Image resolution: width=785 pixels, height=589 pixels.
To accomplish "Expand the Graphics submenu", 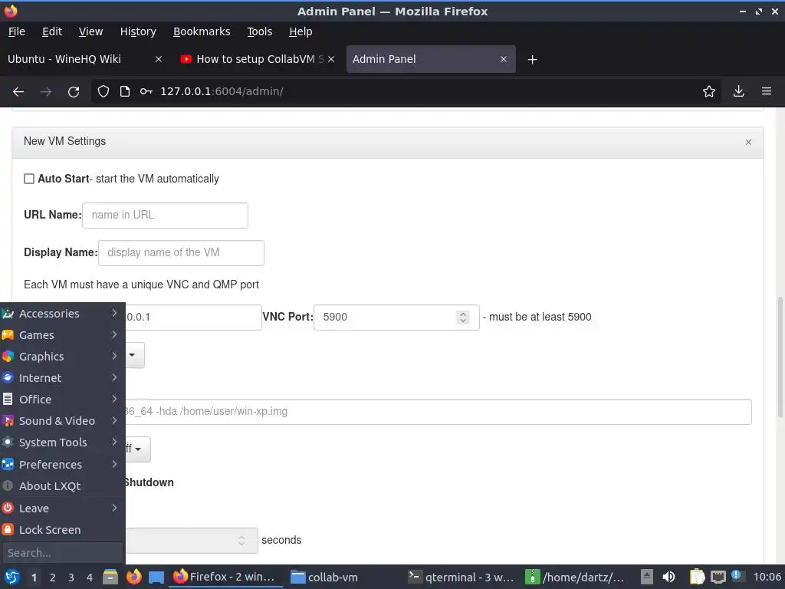I will coord(63,357).
